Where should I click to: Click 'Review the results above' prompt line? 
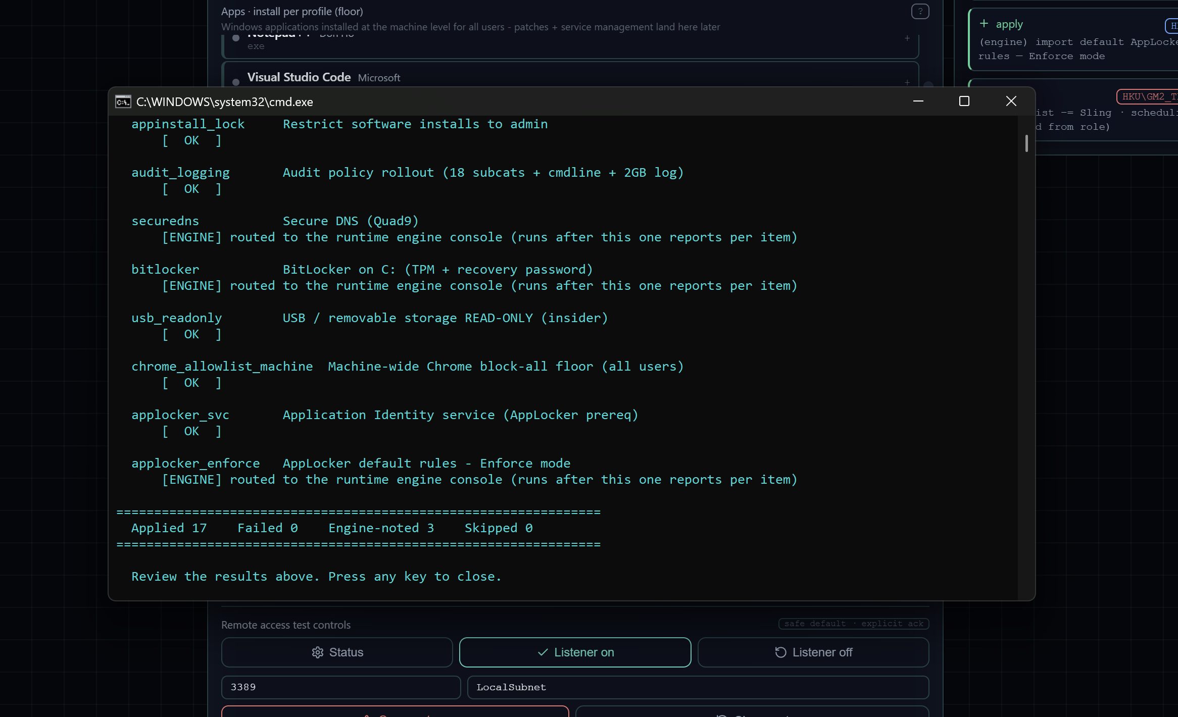317,576
